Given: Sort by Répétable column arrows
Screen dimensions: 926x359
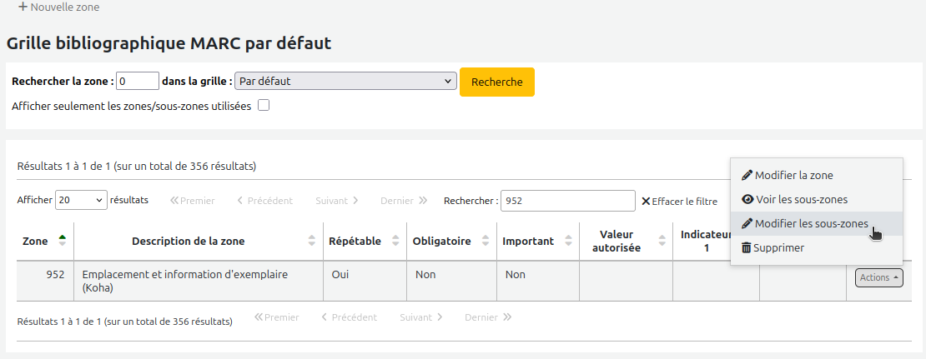Looking at the screenshot, I should coord(395,241).
